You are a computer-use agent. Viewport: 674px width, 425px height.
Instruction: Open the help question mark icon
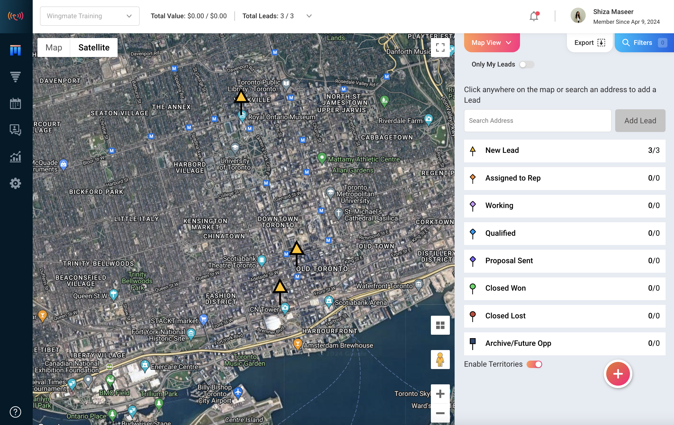tap(15, 412)
